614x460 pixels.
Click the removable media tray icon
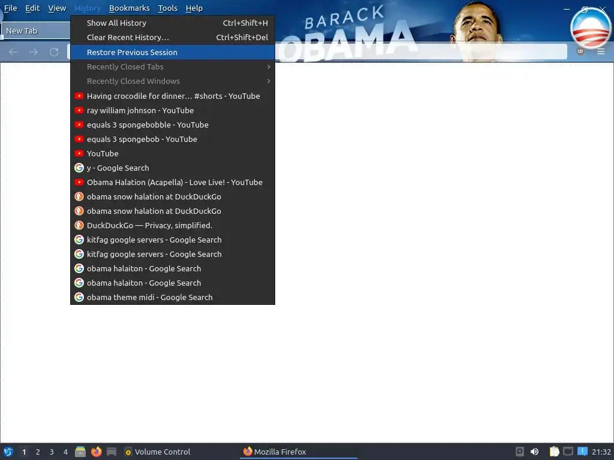pyautogui.click(x=520, y=452)
